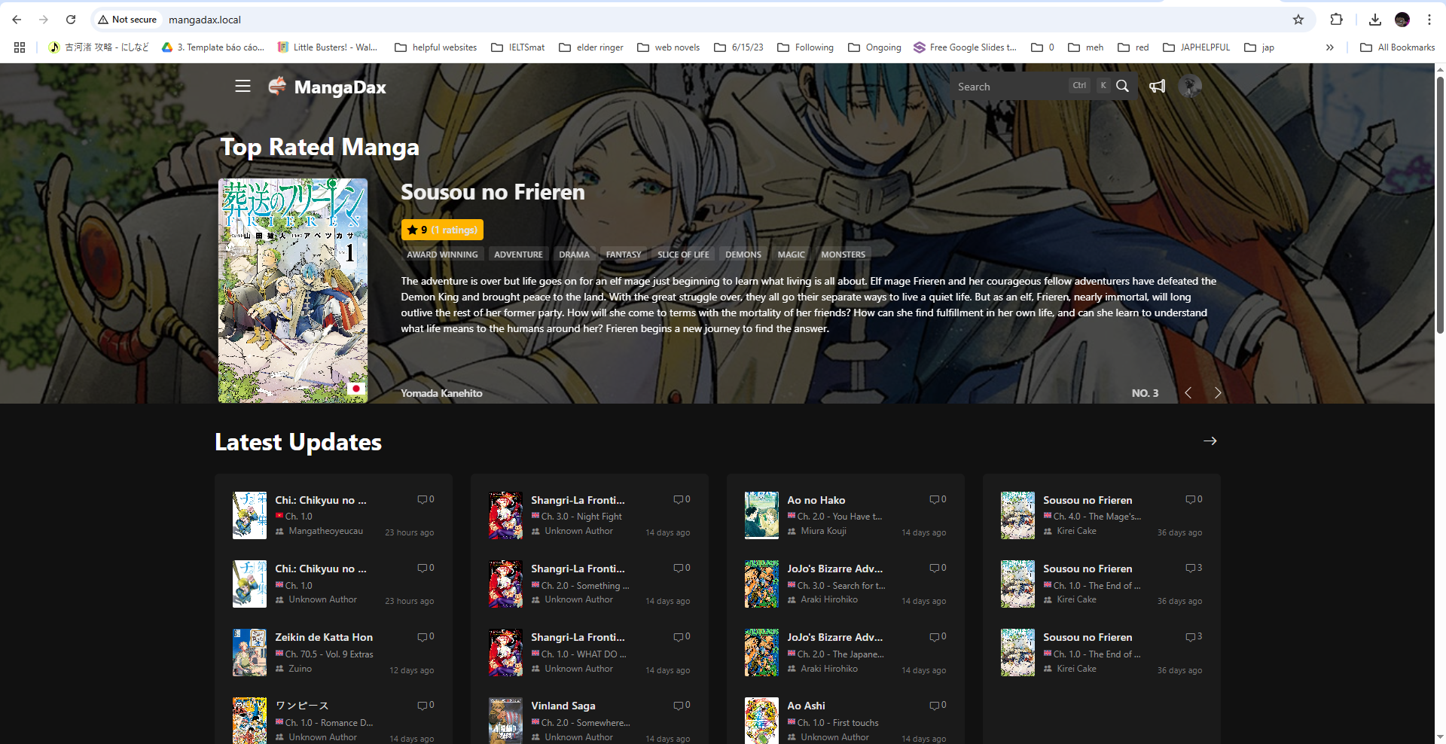Select the AWARD WINNING tag

(x=442, y=255)
